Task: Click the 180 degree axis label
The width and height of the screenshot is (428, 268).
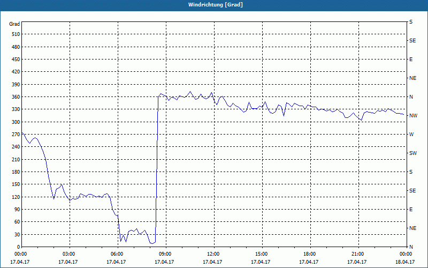Action: click(x=16, y=172)
